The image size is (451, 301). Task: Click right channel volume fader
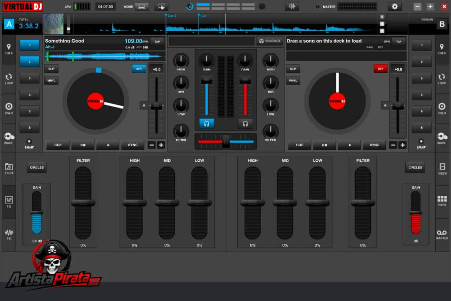coord(245,80)
